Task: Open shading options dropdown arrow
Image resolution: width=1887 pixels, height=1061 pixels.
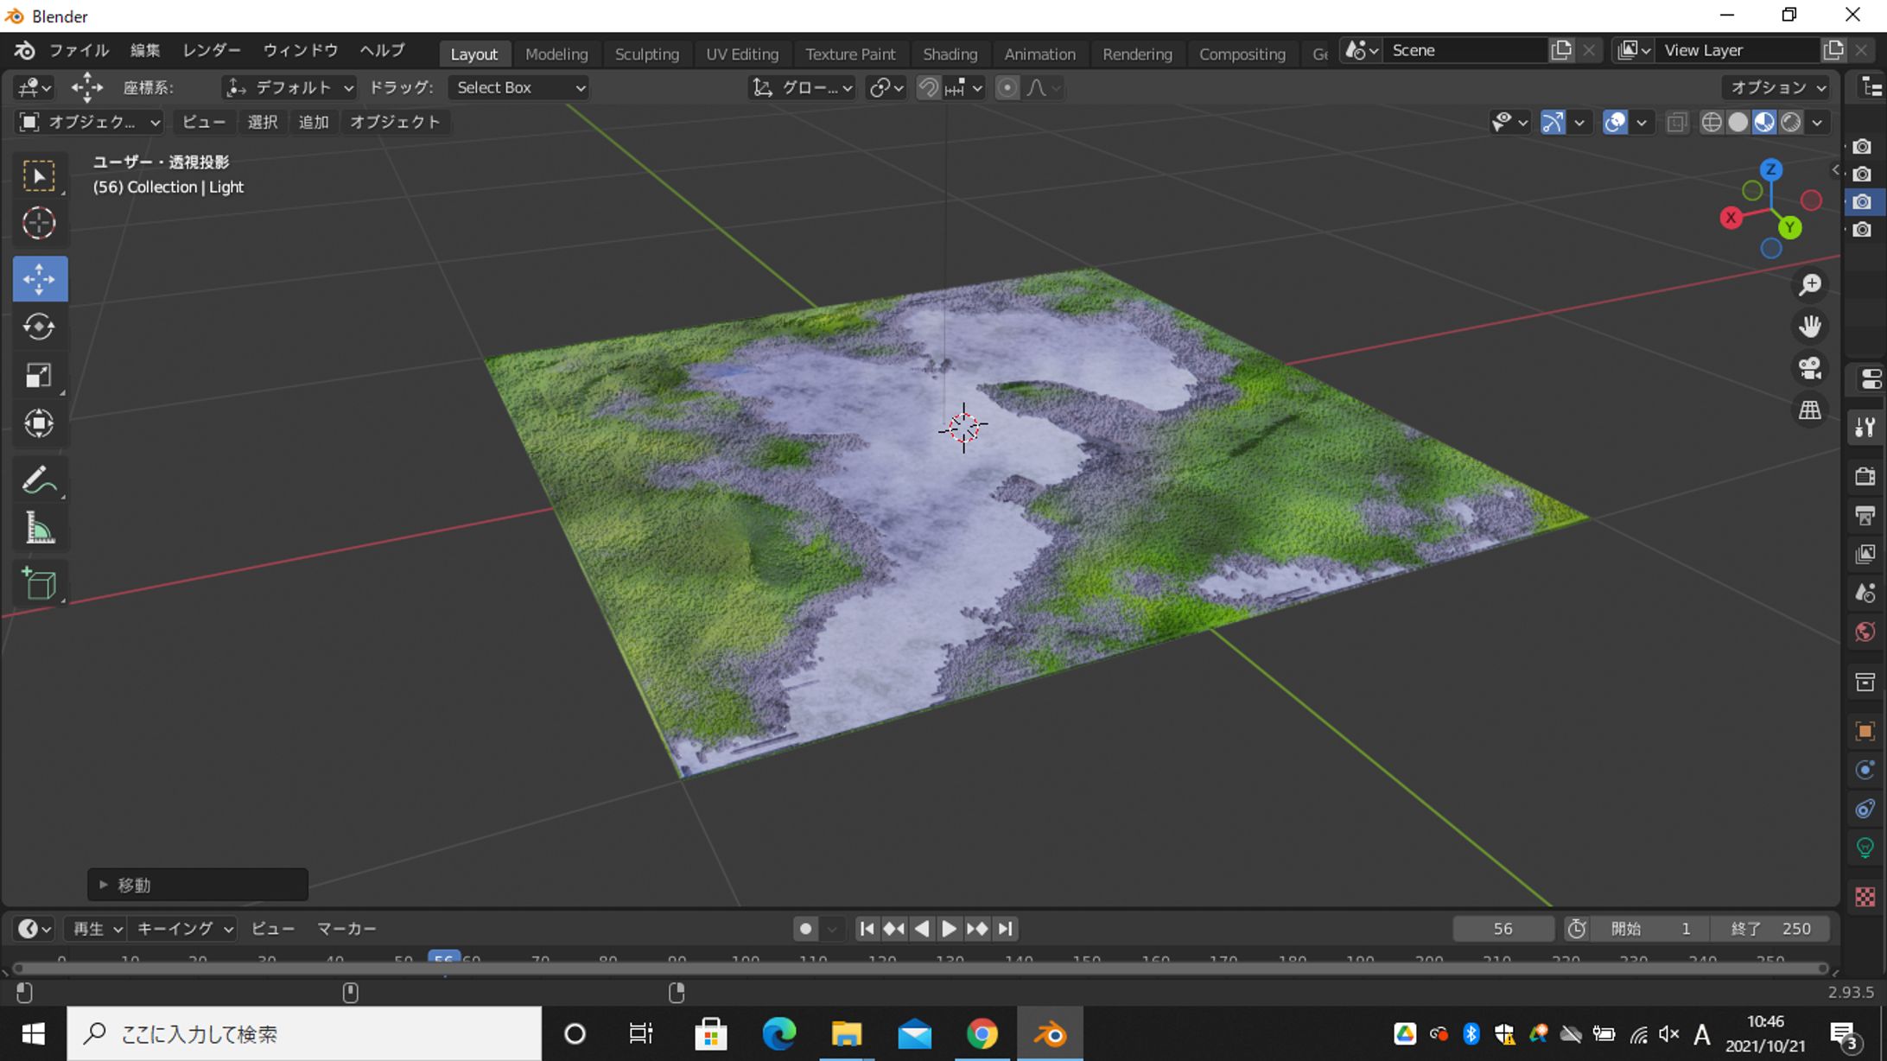Action: (x=1818, y=122)
